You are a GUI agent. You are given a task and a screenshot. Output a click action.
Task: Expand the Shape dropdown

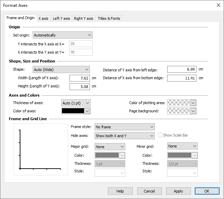(61, 70)
